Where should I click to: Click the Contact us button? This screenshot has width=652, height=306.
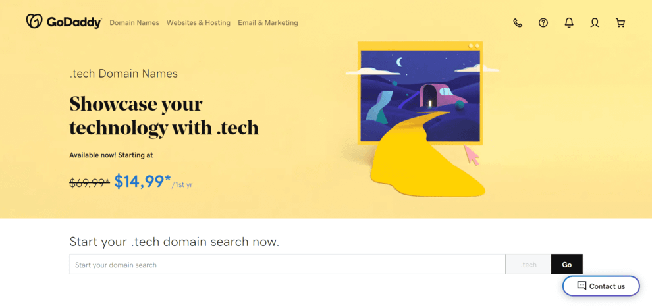pos(601,286)
